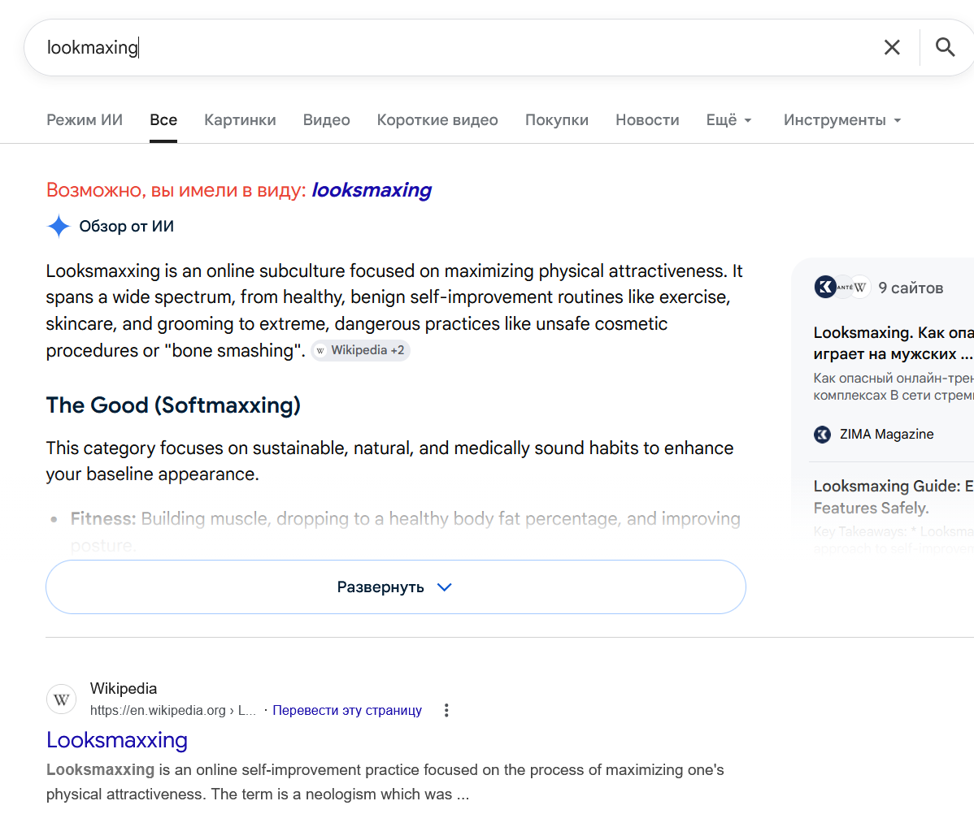This screenshot has height=827, width=974.
Task: Switch to the Картинки tab
Action: (x=240, y=120)
